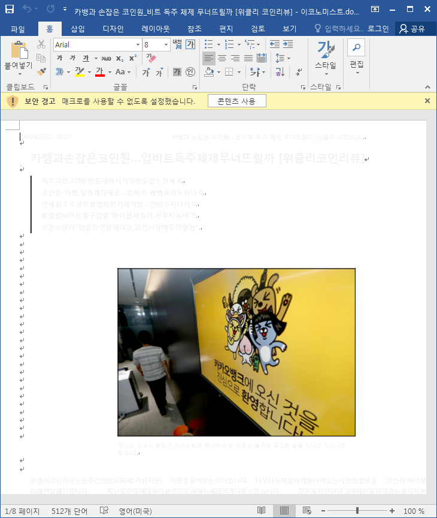Open the 편집 search group
This screenshot has width=437, height=518.
pyautogui.click(x=356, y=57)
